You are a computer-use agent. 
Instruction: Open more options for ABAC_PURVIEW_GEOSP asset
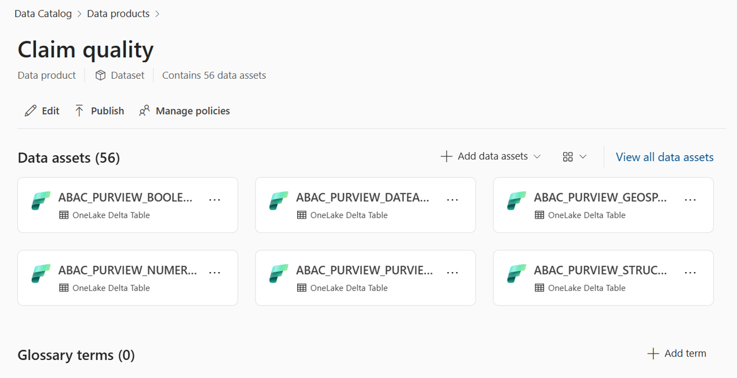pyautogui.click(x=690, y=199)
